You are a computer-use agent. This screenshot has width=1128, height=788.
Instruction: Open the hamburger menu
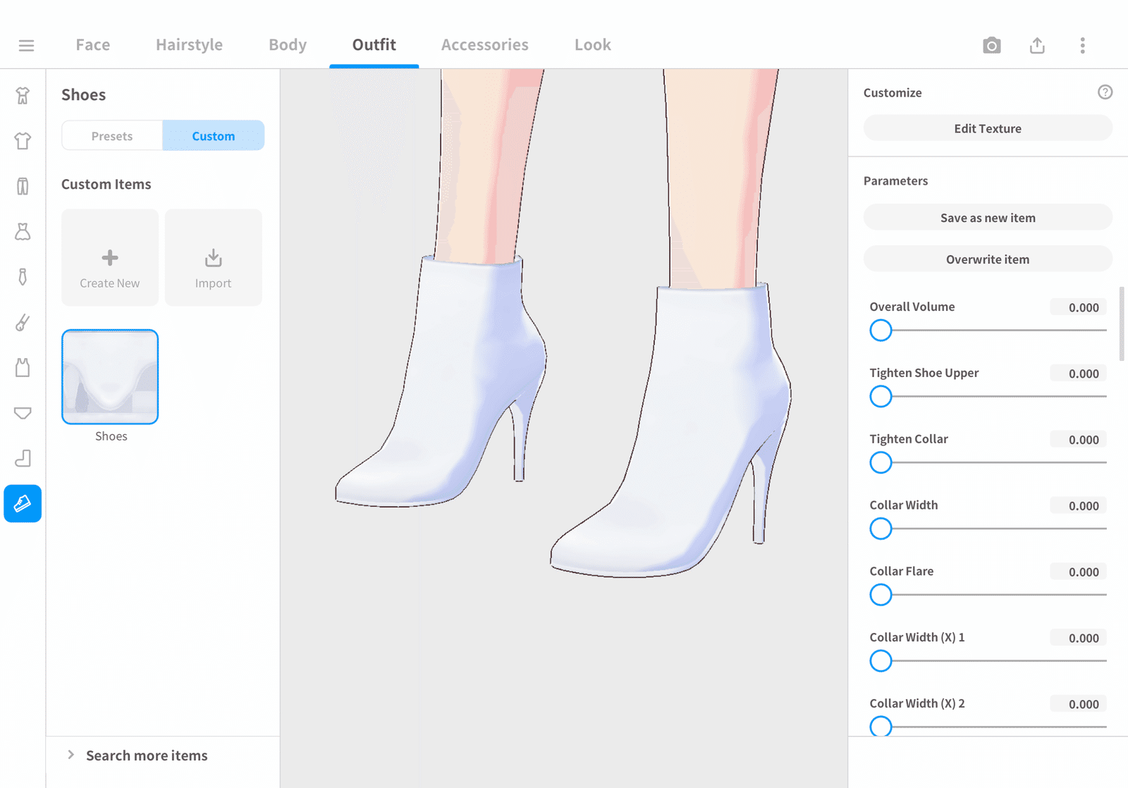pyautogui.click(x=26, y=46)
